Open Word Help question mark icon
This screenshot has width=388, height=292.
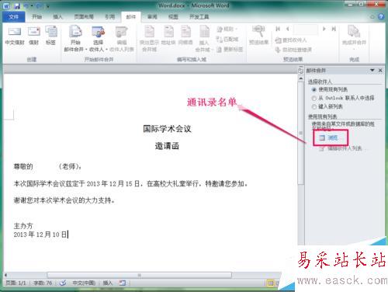coord(381,17)
